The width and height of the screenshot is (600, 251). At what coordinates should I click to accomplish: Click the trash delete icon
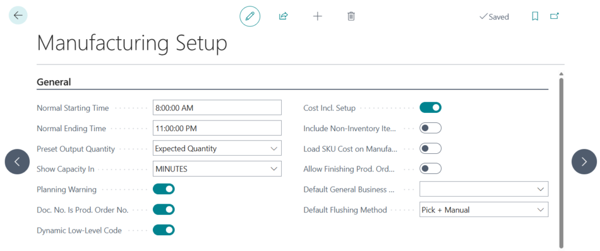[x=351, y=16]
